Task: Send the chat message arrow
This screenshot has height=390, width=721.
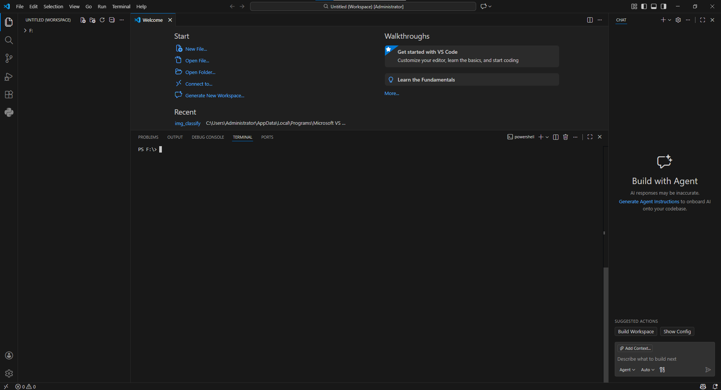Action: pos(708,370)
